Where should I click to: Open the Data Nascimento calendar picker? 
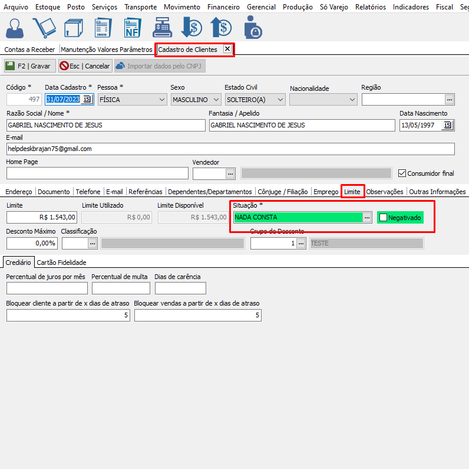pyautogui.click(x=447, y=125)
